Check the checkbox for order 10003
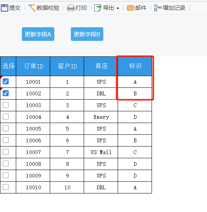207x212 pixels. tap(6, 105)
